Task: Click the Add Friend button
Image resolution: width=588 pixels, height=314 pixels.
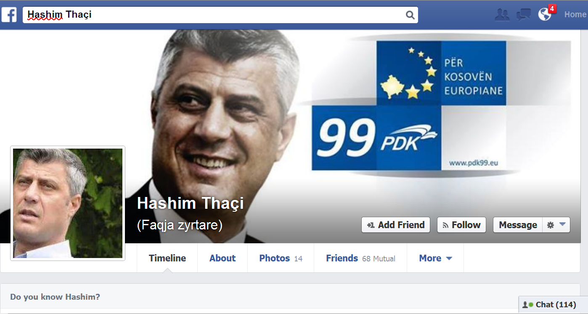Action: (x=396, y=225)
